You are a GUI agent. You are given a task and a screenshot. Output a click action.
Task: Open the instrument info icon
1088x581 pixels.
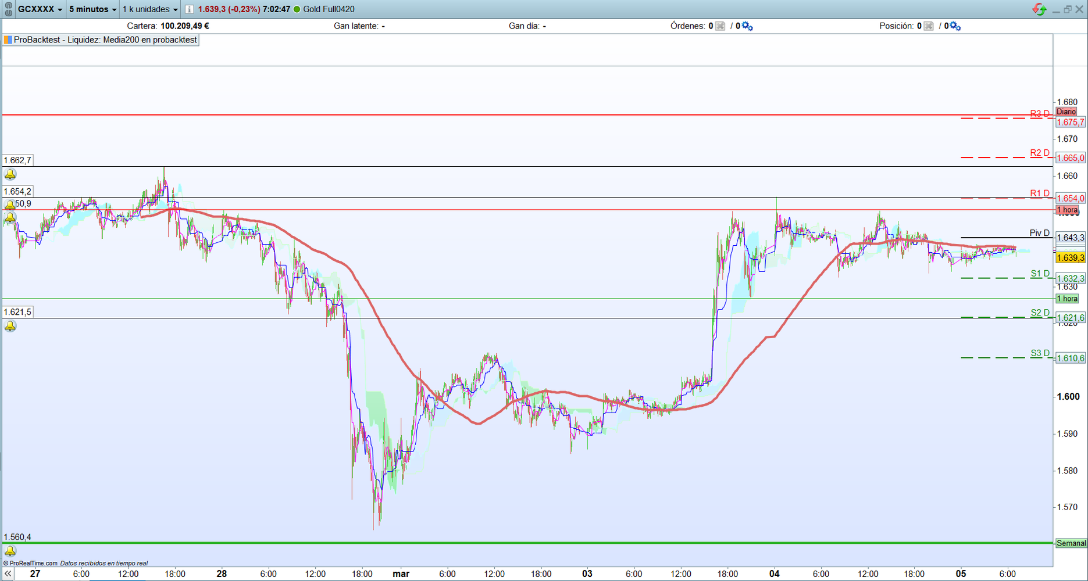point(189,9)
